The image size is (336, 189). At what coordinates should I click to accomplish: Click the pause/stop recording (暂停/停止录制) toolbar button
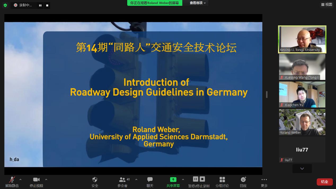point(199,180)
